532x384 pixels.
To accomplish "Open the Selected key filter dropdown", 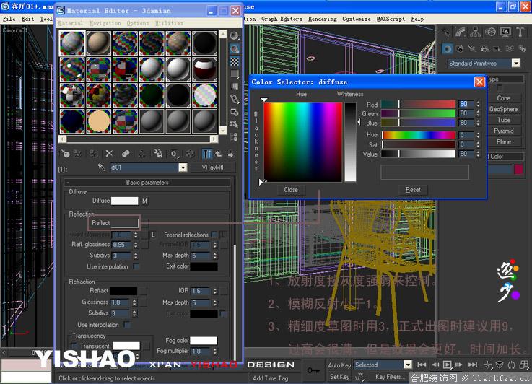I will coord(408,365).
